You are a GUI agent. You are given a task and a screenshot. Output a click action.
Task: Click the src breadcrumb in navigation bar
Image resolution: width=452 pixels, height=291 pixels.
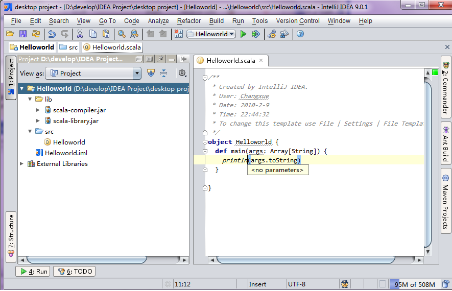pos(69,47)
